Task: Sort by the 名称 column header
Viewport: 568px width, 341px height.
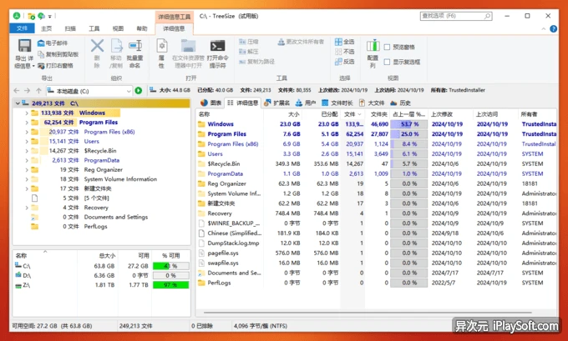Action: pyautogui.click(x=231, y=114)
